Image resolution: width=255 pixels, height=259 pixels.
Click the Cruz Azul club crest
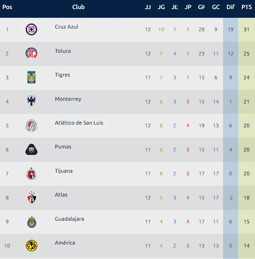tap(32, 30)
